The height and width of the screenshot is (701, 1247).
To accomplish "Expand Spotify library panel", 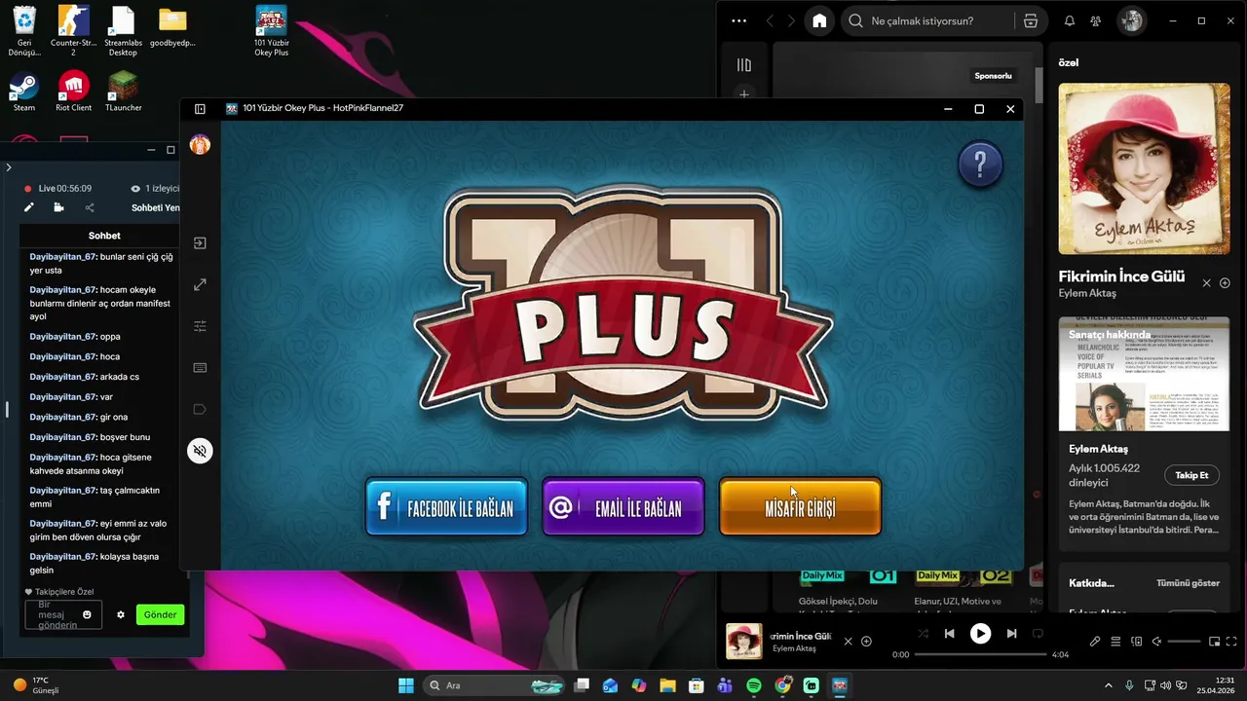I will click(744, 65).
